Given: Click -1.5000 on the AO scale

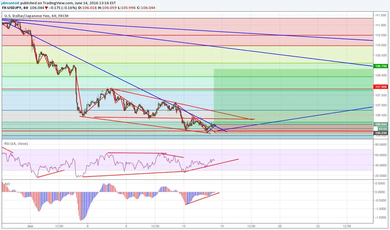Looking at the screenshot, I should click(x=381, y=217).
